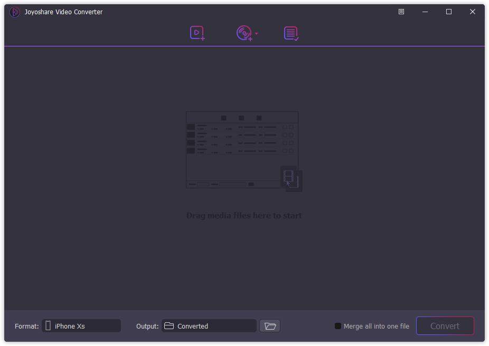This screenshot has height=346, width=489.
Task: Open the Converted Files list icon
Action: click(290, 32)
